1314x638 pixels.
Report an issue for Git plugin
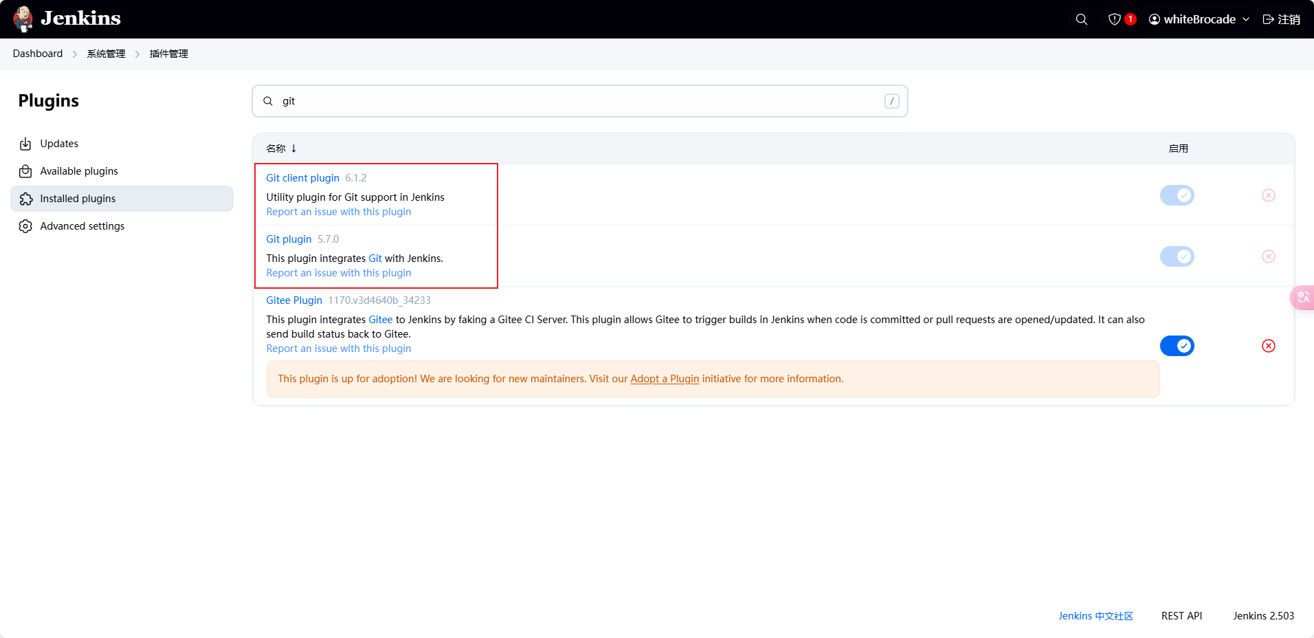(x=339, y=273)
